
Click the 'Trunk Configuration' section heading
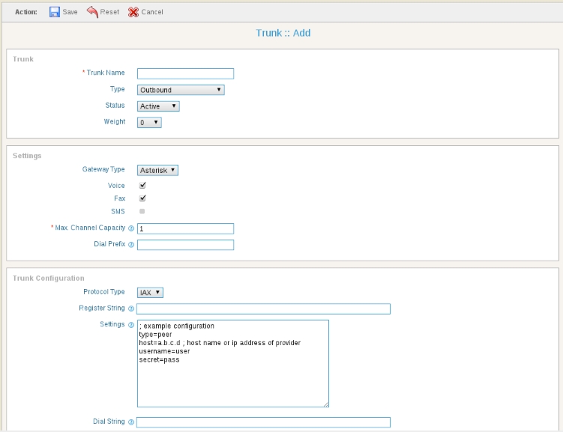click(x=49, y=279)
